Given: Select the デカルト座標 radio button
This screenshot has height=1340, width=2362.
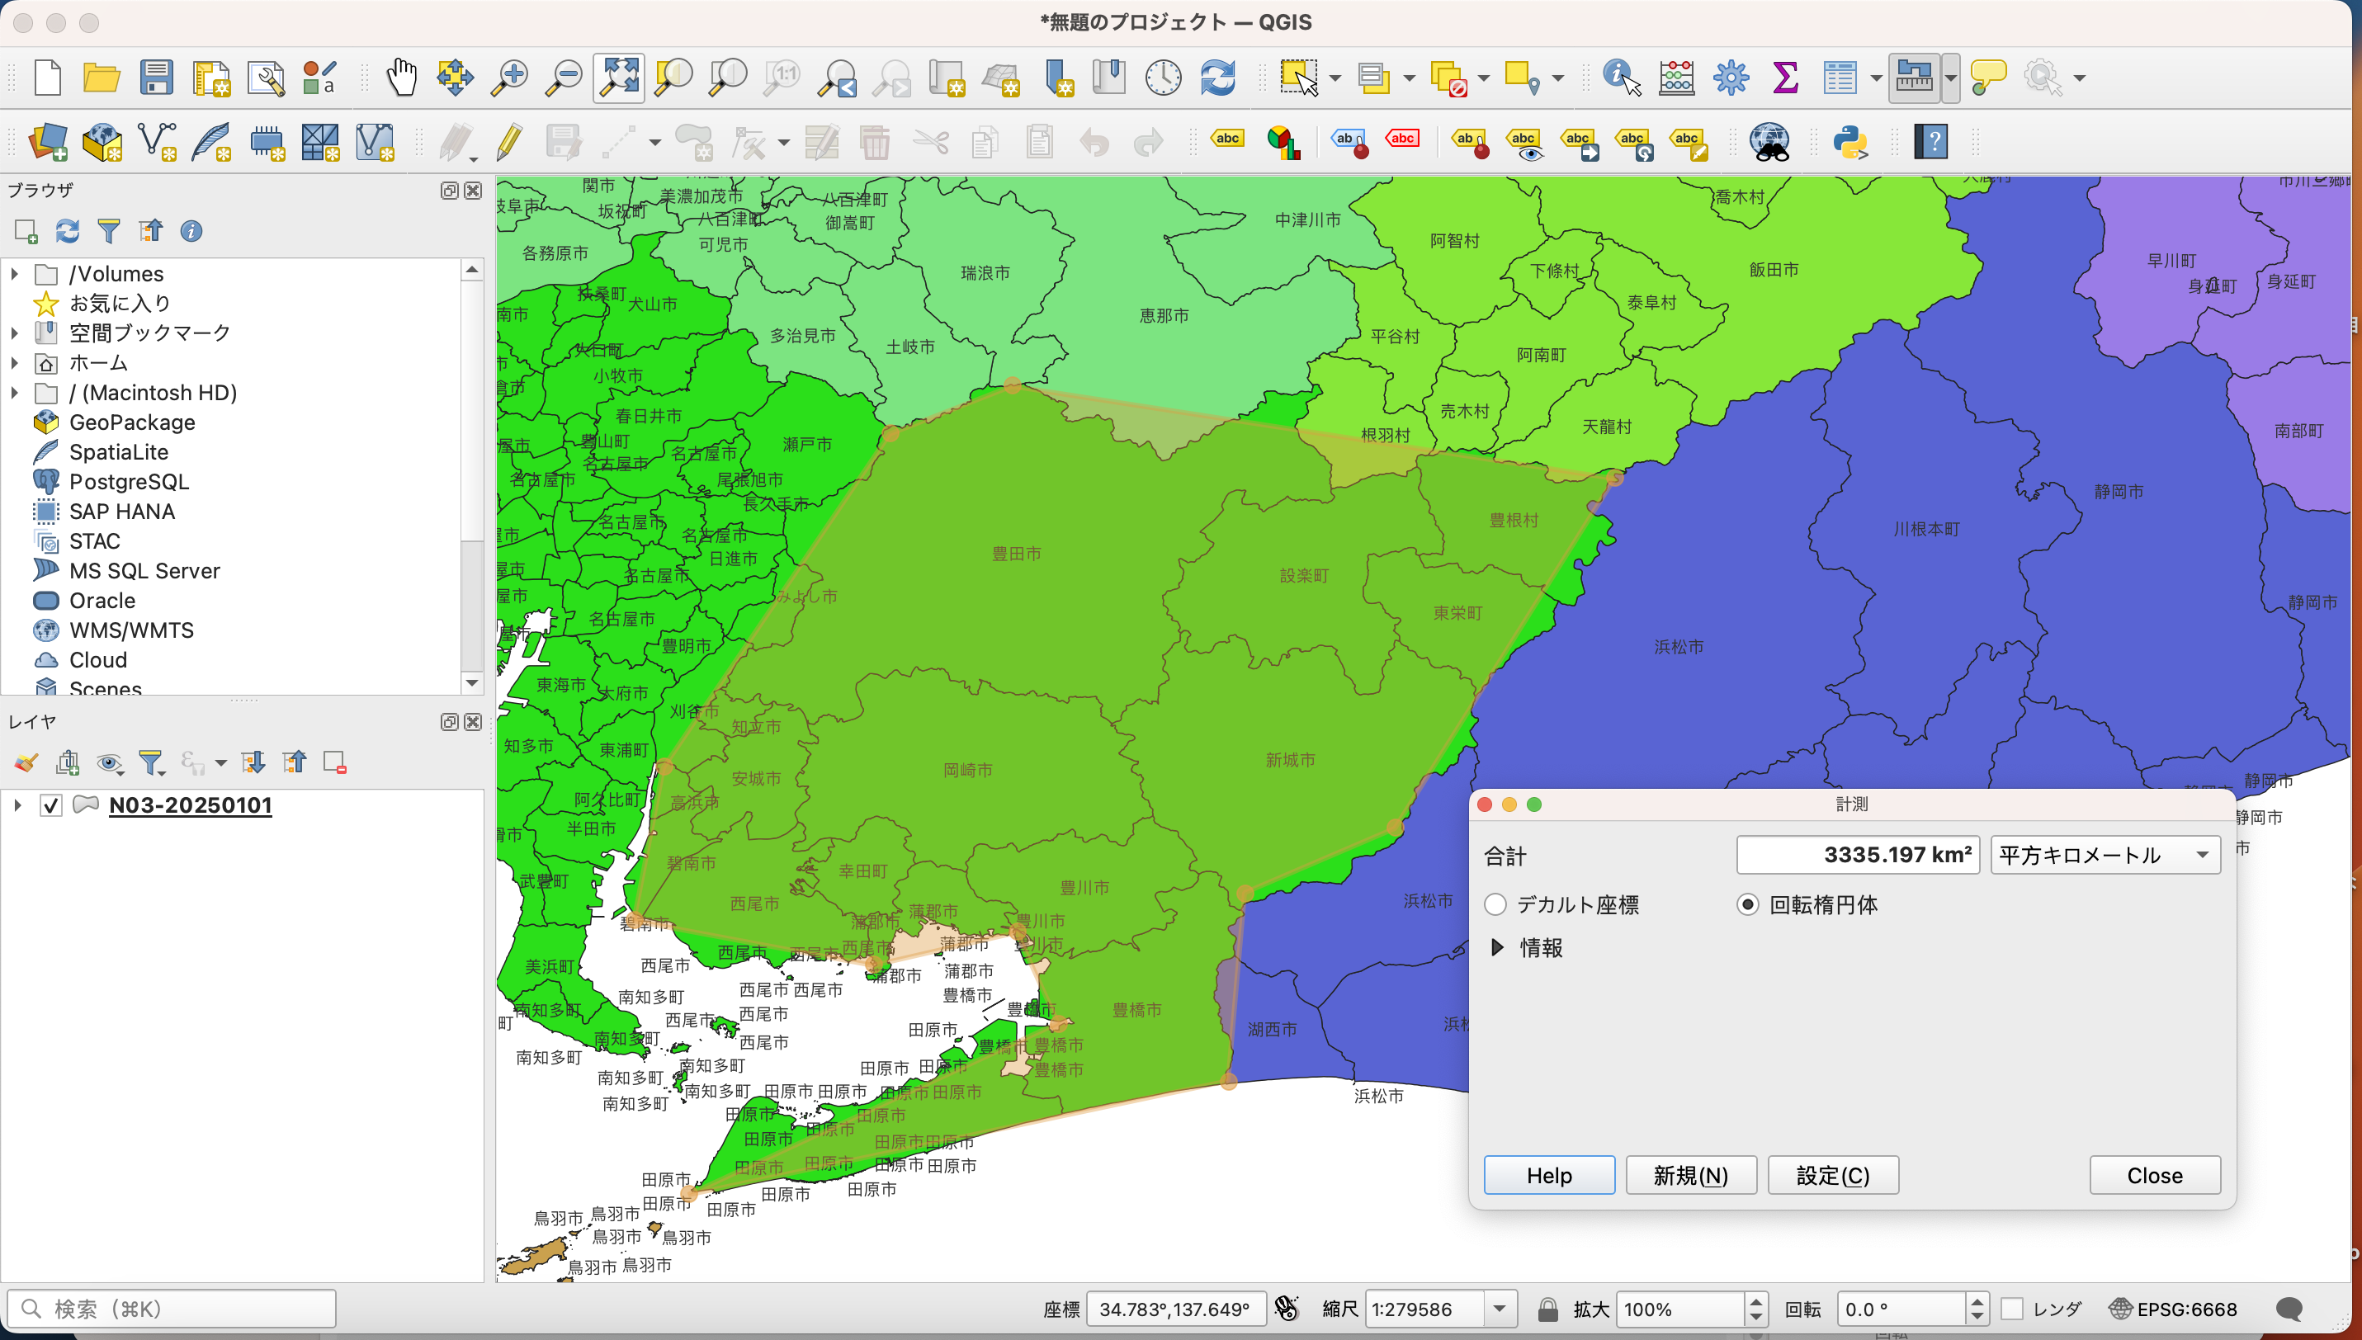Looking at the screenshot, I should click(x=1495, y=904).
